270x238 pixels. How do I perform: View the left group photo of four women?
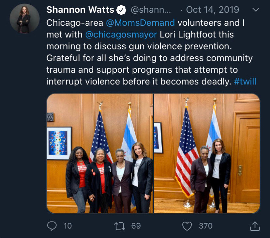pos(100,154)
